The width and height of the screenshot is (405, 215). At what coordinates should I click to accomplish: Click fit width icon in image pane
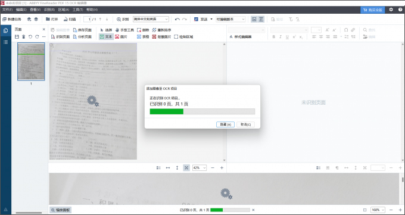point(168,168)
